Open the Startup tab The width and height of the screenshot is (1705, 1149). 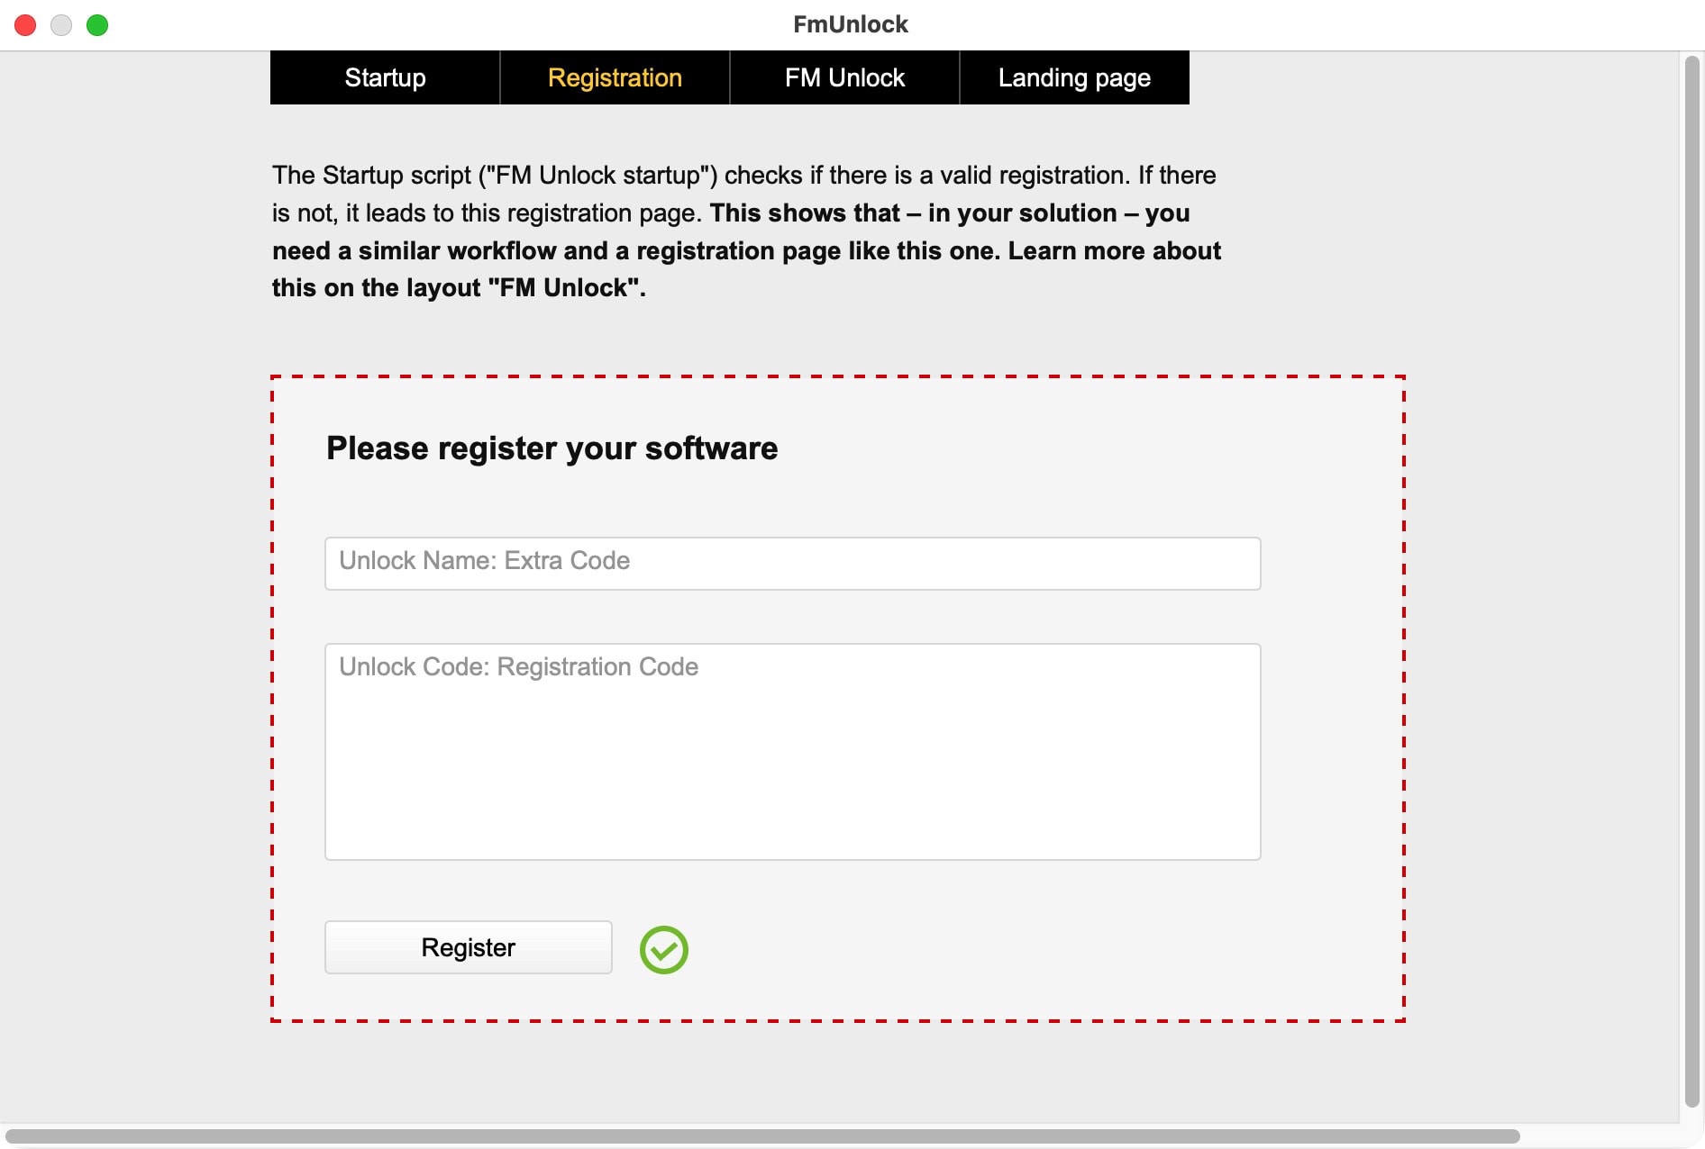click(x=385, y=77)
